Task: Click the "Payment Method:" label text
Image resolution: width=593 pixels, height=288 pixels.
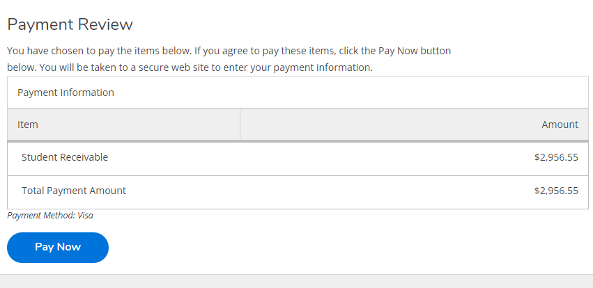Action: (40, 216)
